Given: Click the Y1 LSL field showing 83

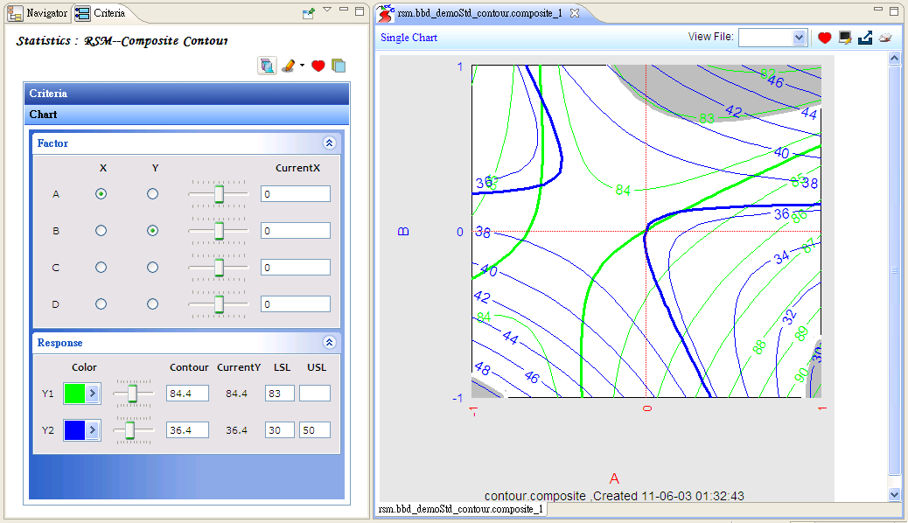Looking at the screenshot, I should [x=280, y=394].
